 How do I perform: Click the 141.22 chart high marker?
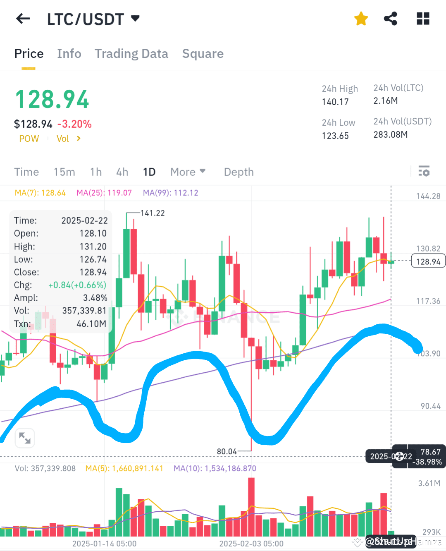tap(153, 213)
